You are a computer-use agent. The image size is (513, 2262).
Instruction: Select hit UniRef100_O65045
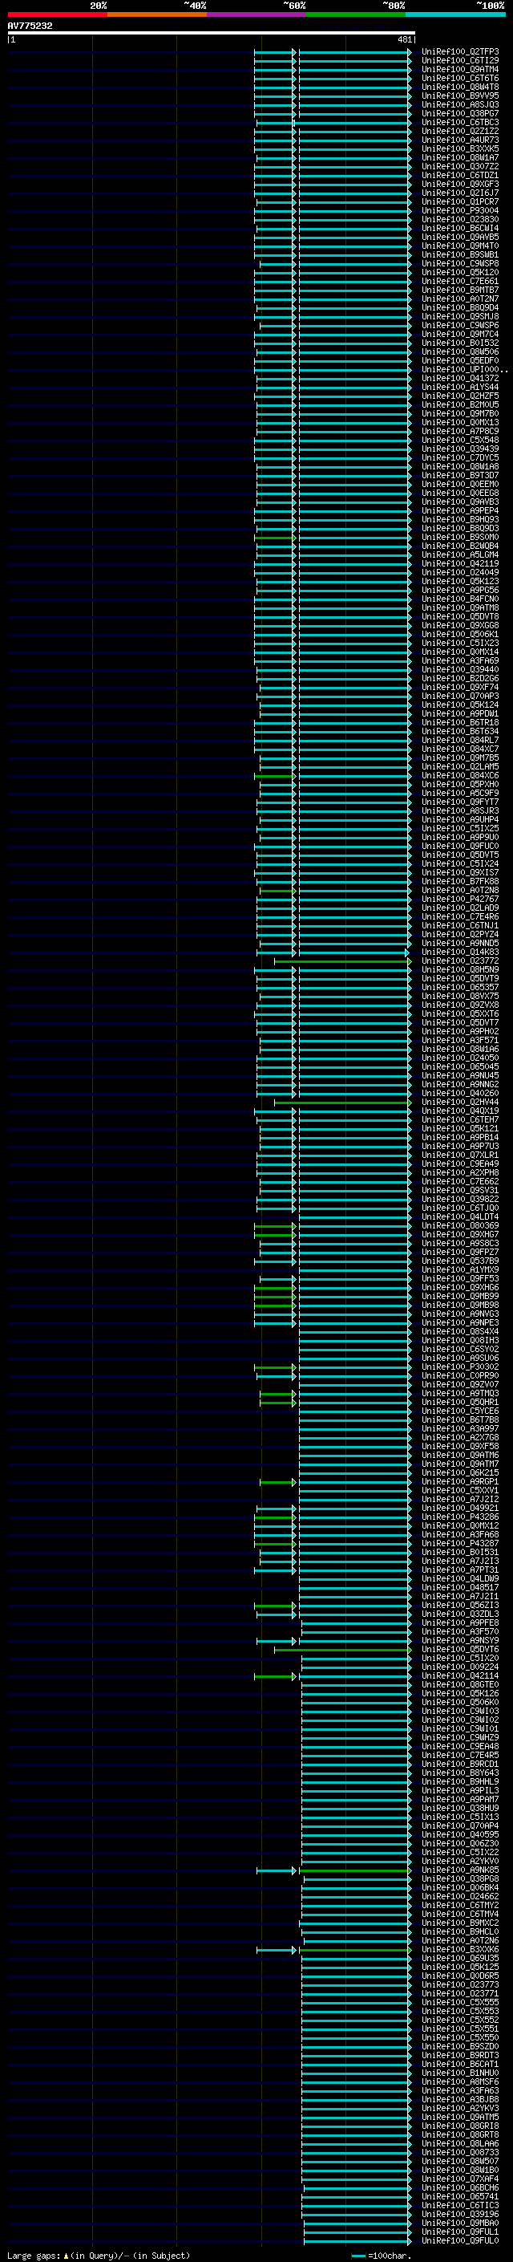[460, 1067]
